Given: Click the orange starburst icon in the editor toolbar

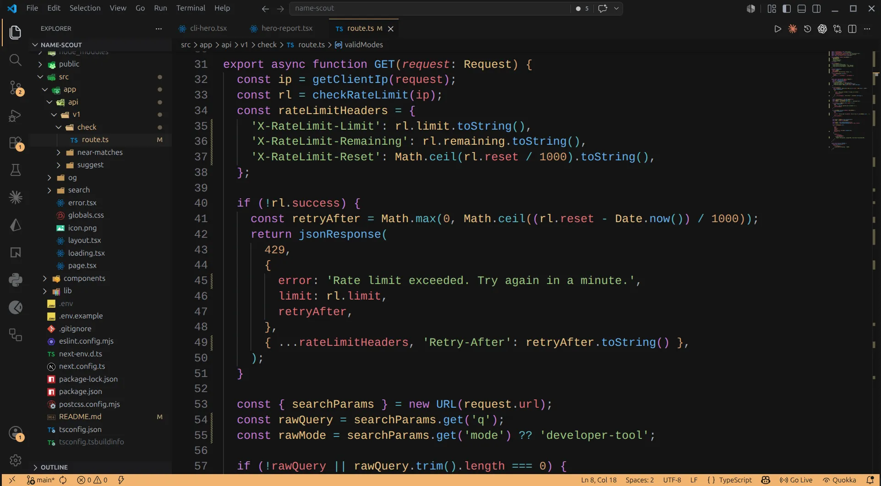Looking at the screenshot, I should (792, 29).
